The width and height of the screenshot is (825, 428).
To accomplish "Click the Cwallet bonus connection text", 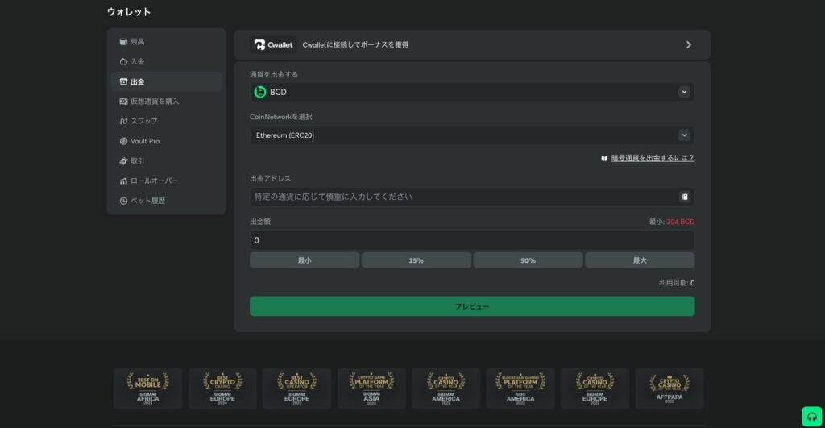I will pos(355,45).
